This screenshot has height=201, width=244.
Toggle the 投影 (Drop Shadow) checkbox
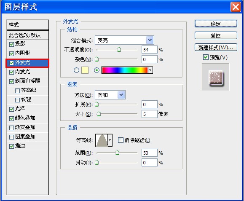11,44
